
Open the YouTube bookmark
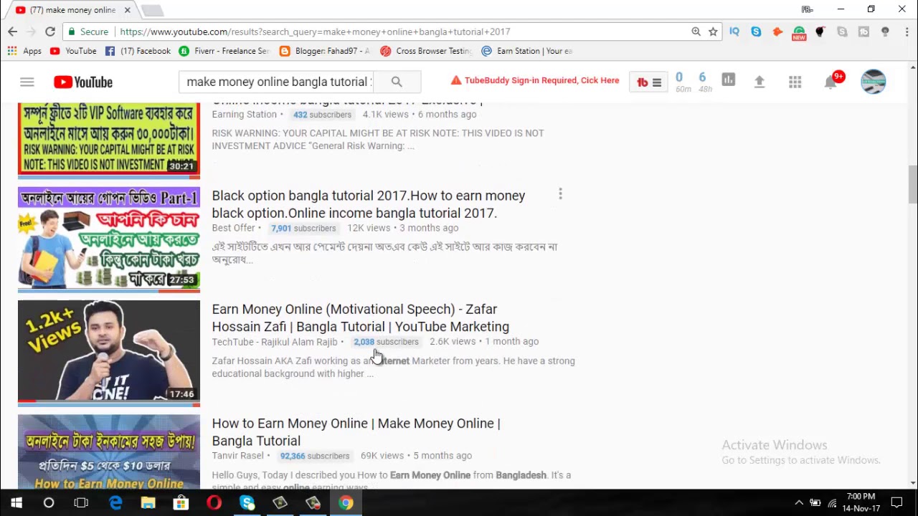[73, 51]
